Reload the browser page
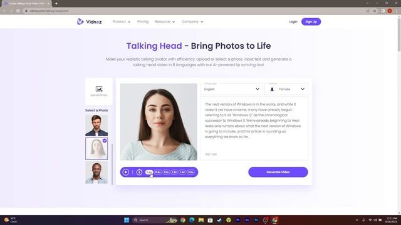Screen dimensions: 401x225 [18, 11]
